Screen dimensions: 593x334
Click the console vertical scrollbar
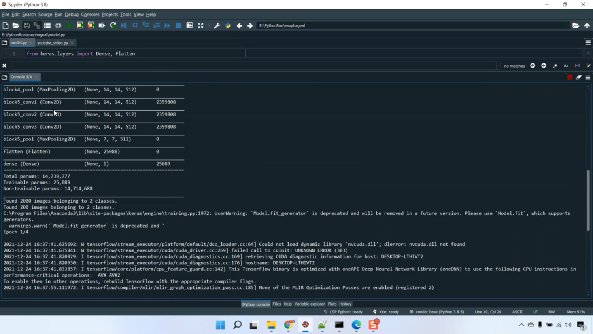[588, 200]
